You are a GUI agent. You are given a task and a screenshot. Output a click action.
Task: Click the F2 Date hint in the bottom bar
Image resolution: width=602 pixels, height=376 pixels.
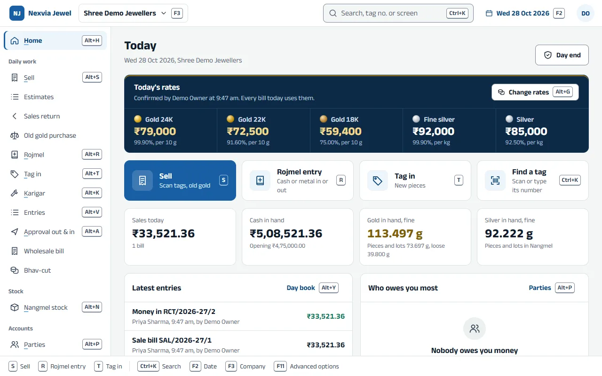coord(204,366)
